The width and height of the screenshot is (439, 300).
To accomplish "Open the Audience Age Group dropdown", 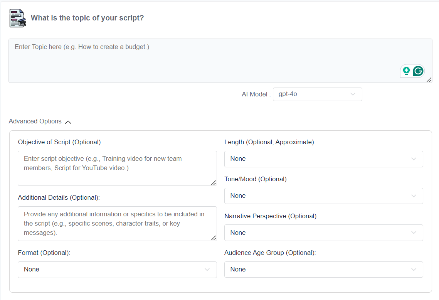I will [324, 269].
